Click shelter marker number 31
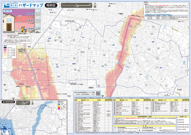 pyautogui.click(x=50, y=28)
